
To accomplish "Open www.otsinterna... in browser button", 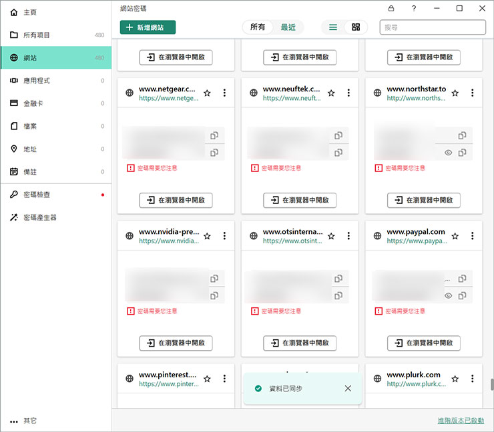I will 300,343.
